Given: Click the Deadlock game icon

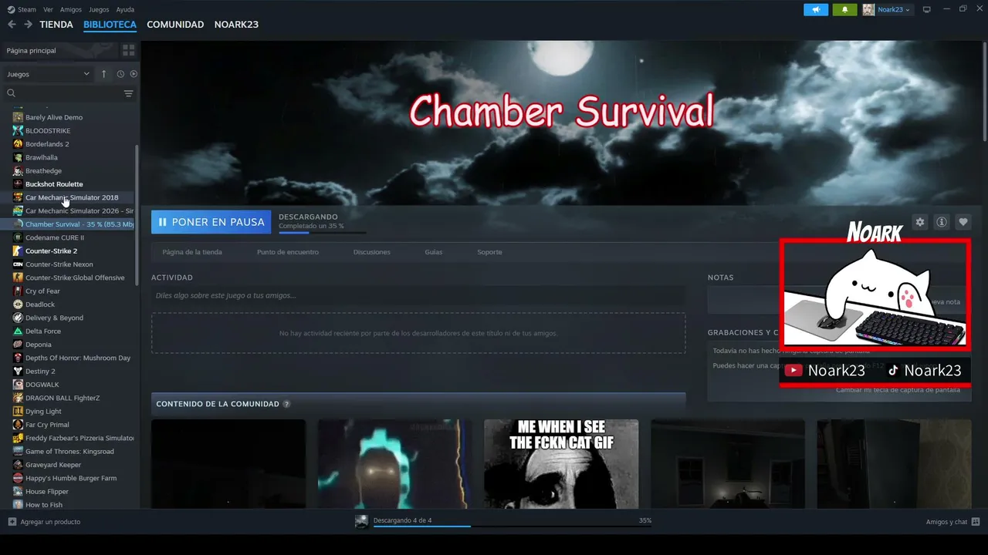Looking at the screenshot, I should tap(18, 304).
